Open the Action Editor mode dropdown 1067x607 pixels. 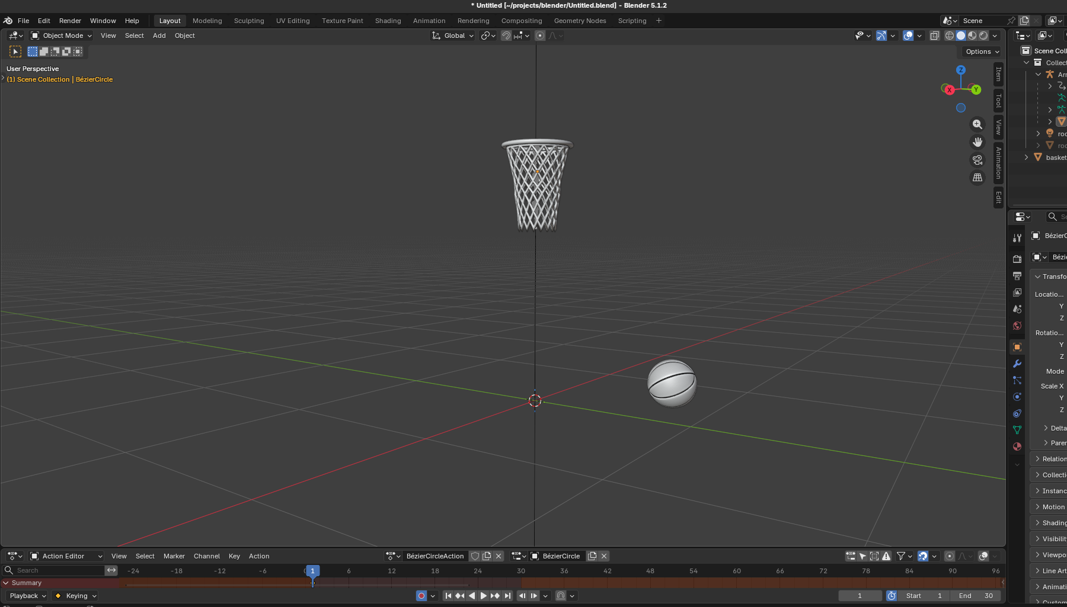66,556
